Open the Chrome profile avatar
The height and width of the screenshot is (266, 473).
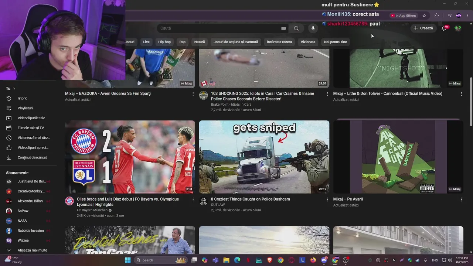(x=459, y=16)
